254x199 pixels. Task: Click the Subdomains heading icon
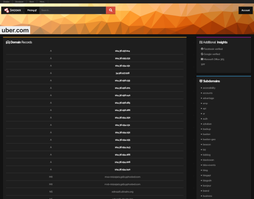click(x=201, y=81)
